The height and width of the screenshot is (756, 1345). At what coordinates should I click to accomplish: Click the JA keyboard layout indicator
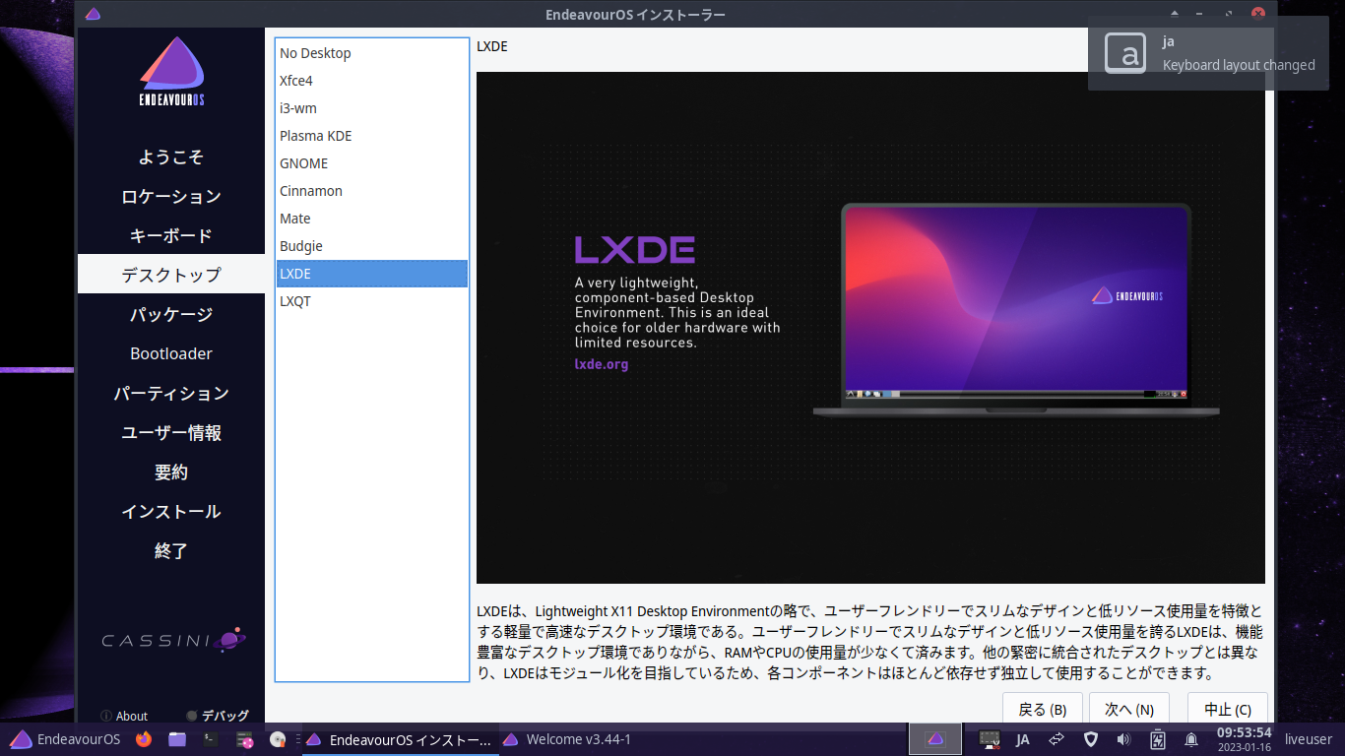point(1022,739)
